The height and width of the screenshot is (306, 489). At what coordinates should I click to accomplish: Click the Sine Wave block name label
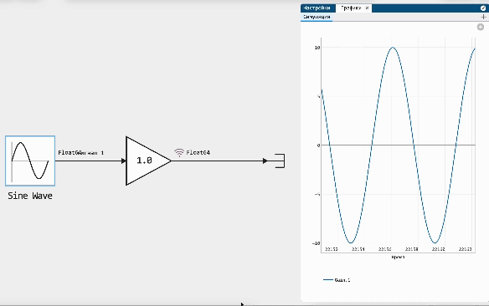click(30, 196)
